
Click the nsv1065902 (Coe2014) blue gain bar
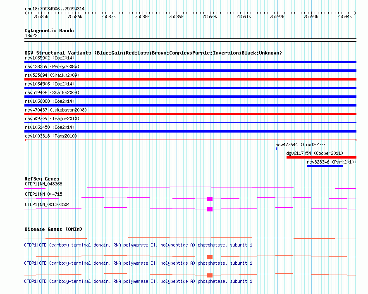pos(190,62)
